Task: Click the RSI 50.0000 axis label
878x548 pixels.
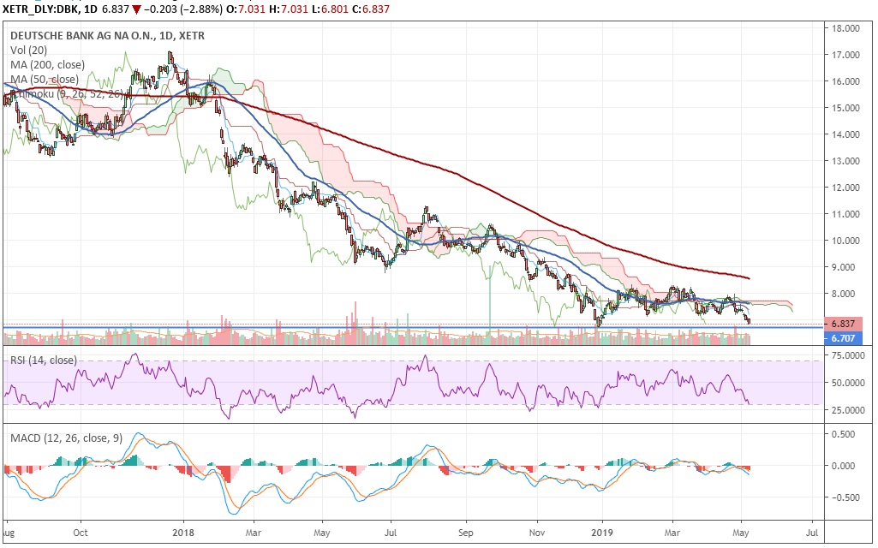Action: 846,383
